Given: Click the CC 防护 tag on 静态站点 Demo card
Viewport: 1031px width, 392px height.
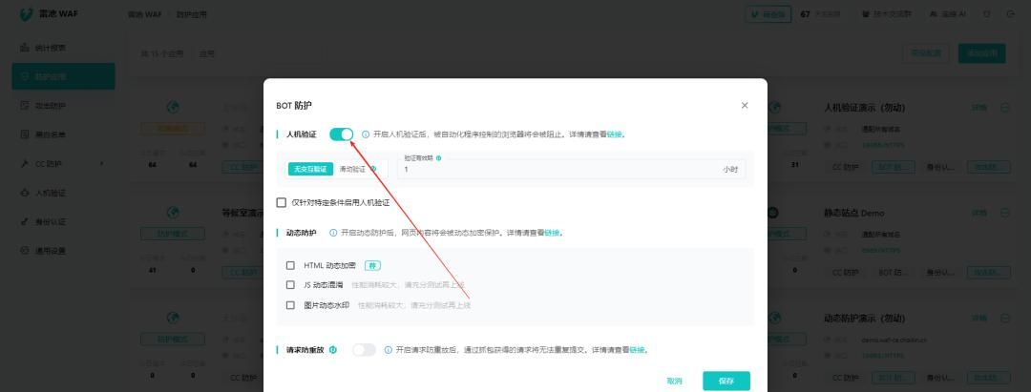Looking at the screenshot, I should tap(846, 272).
